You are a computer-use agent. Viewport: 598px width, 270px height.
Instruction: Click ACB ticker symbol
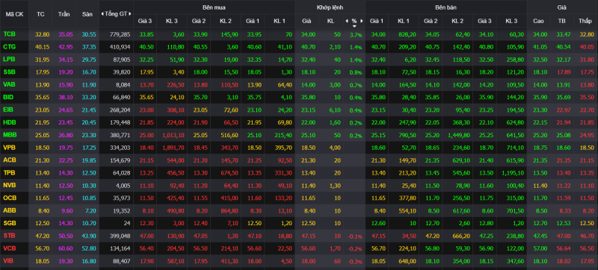click(10, 160)
